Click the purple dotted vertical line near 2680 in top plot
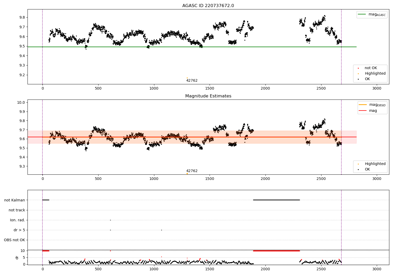The image size is (393, 275). pos(341,47)
